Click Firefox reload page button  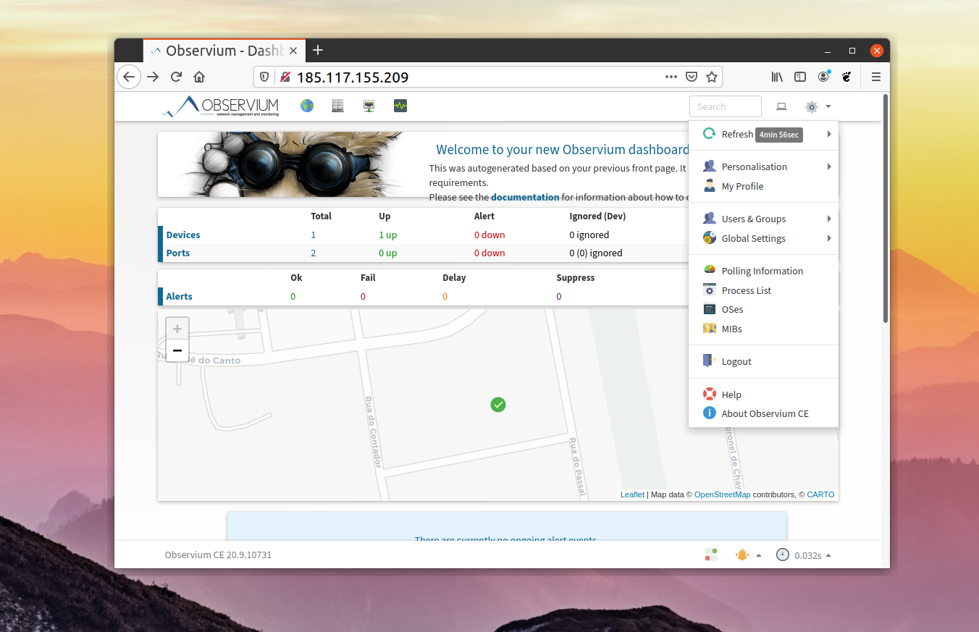tap(176, 77)
